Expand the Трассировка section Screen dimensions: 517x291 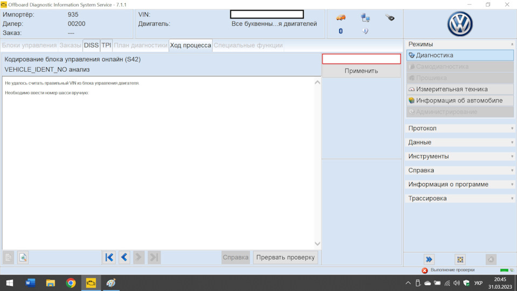point(460,198)
